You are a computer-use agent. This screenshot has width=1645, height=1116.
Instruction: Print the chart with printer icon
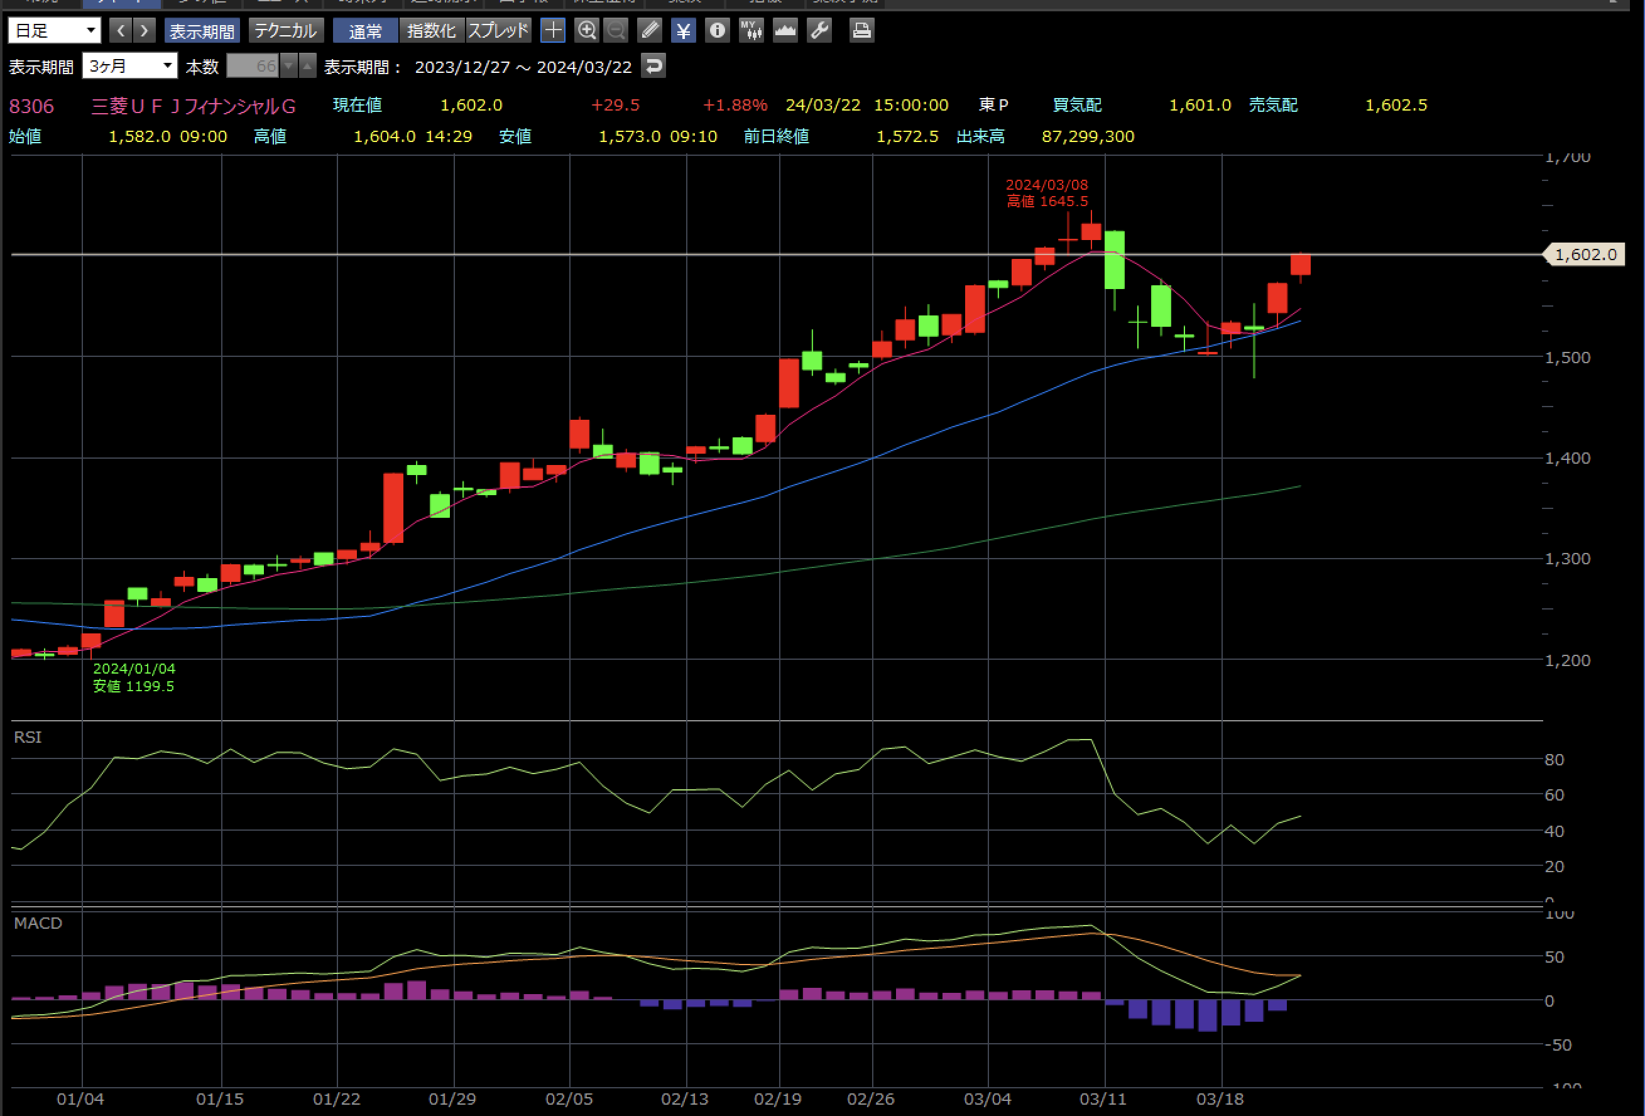(x=861, y=30)
